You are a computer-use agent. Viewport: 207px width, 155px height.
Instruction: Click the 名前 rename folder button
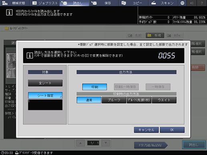[135, 36]
